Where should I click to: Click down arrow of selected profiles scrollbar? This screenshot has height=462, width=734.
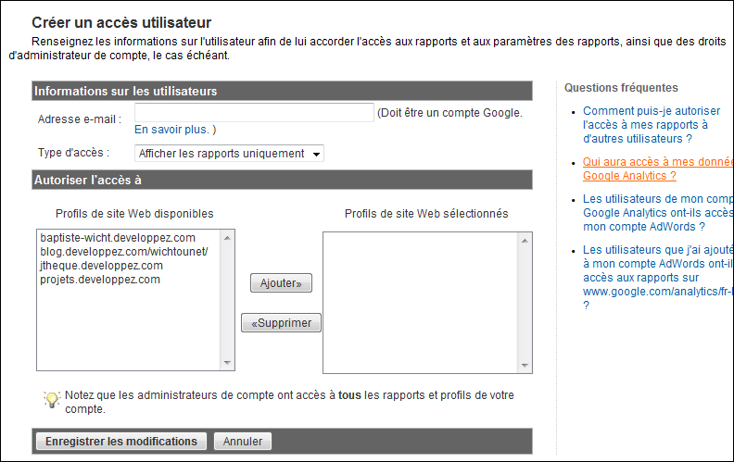pyautogui.click(x=526, y=366)
